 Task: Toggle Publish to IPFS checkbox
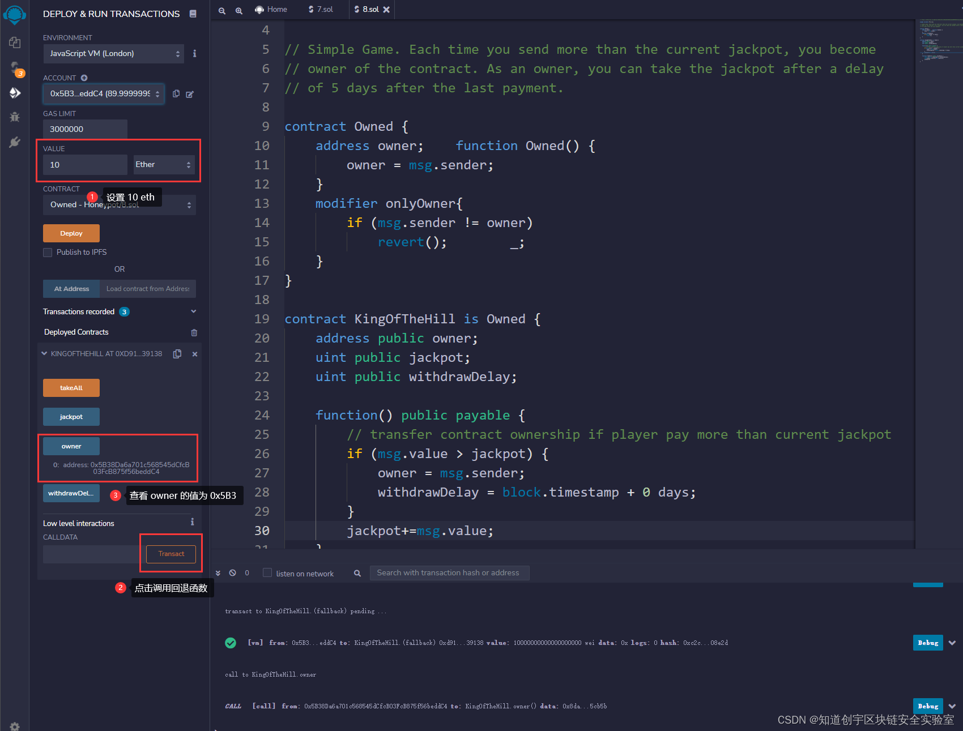click(48, 253)
